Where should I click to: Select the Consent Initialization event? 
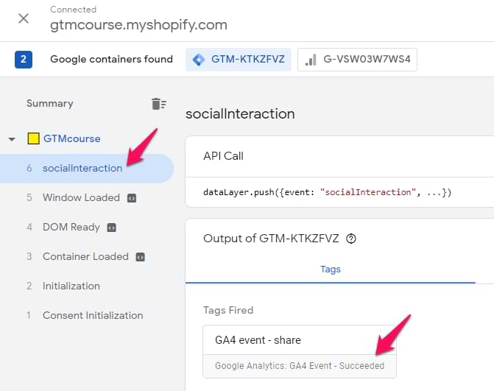tap(93, 315)
